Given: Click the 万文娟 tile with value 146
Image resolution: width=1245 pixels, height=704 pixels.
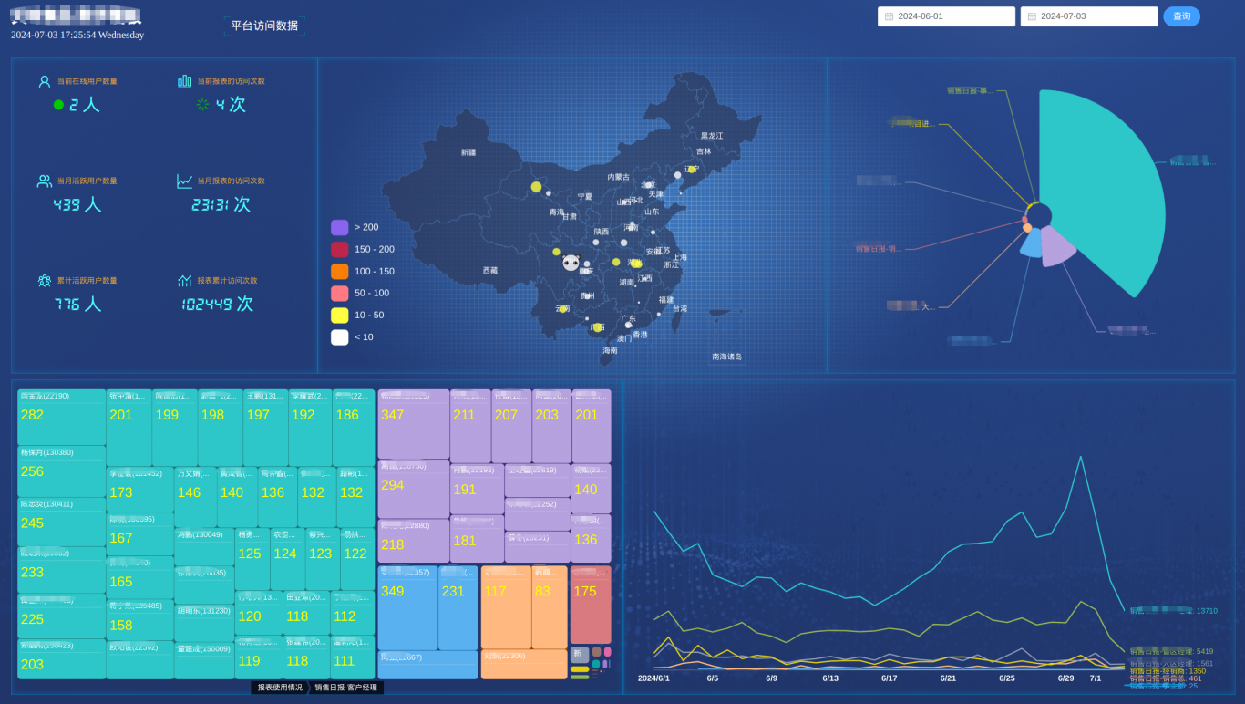Looking at the screenshot, I should tap(195, 498).
